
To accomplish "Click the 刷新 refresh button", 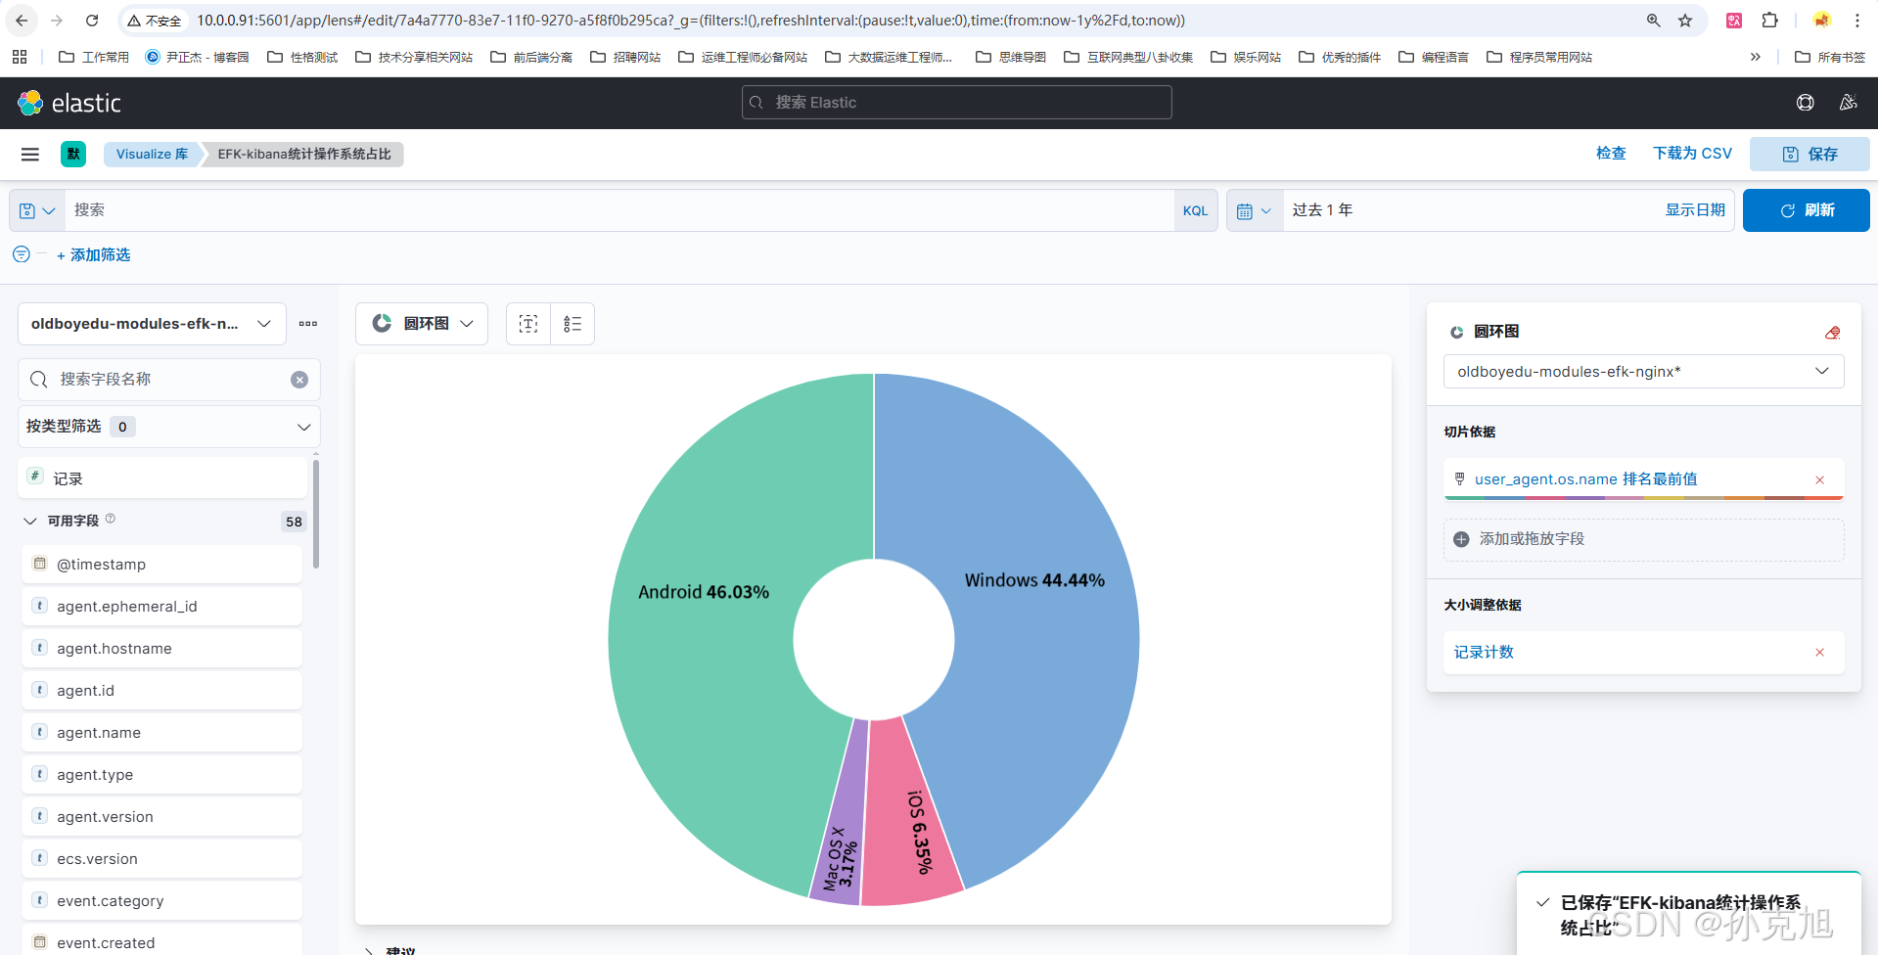I will tap(1806, 210).
